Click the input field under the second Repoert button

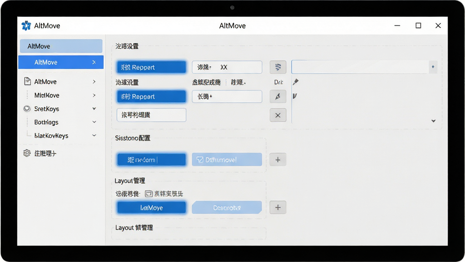pyautogui.click(x=152, y=115)
